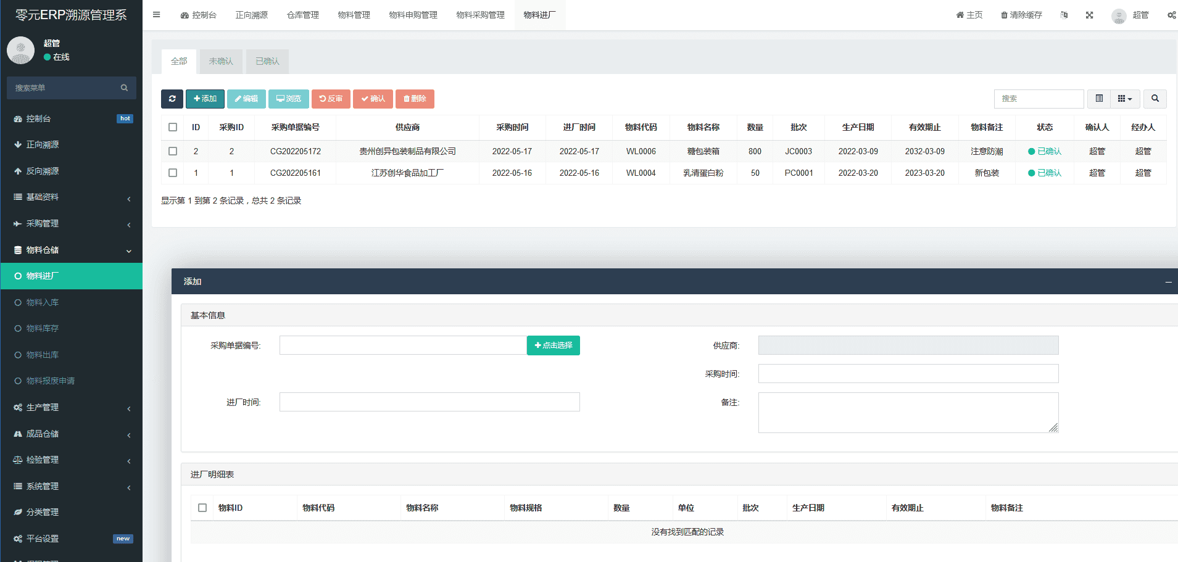Expand the 生产管理 sidebar section
This screenshot has width=1178, height=562.
point(71,408)
